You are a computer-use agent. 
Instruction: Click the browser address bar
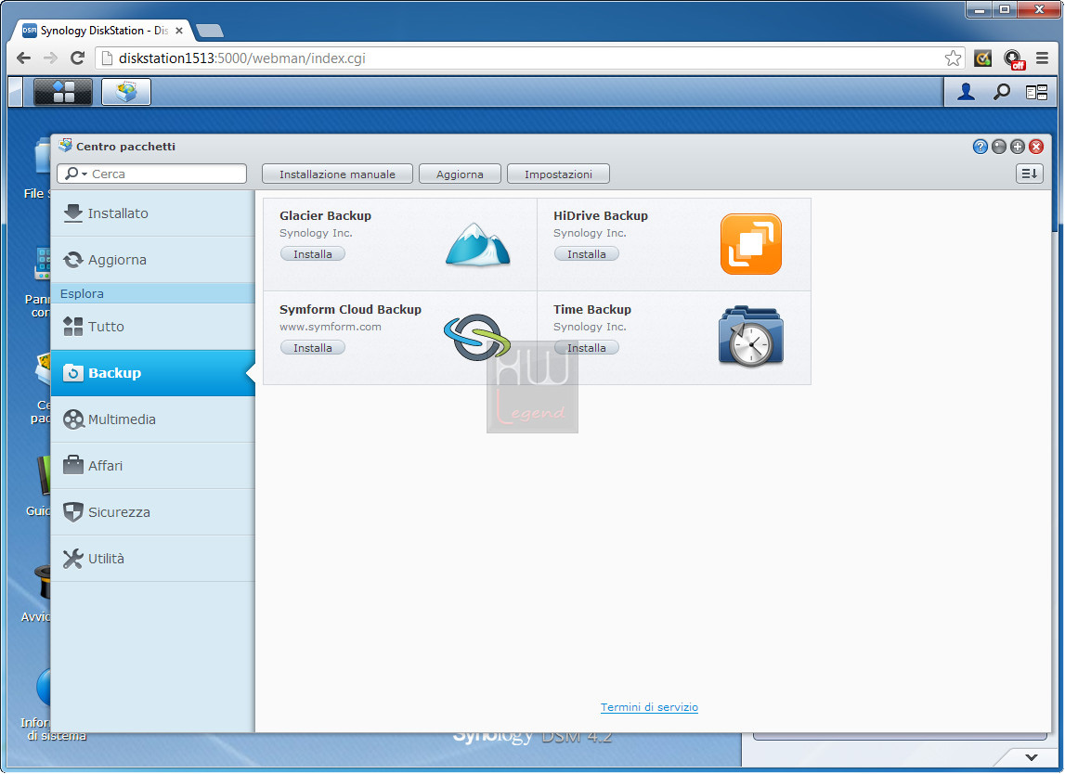530,58
